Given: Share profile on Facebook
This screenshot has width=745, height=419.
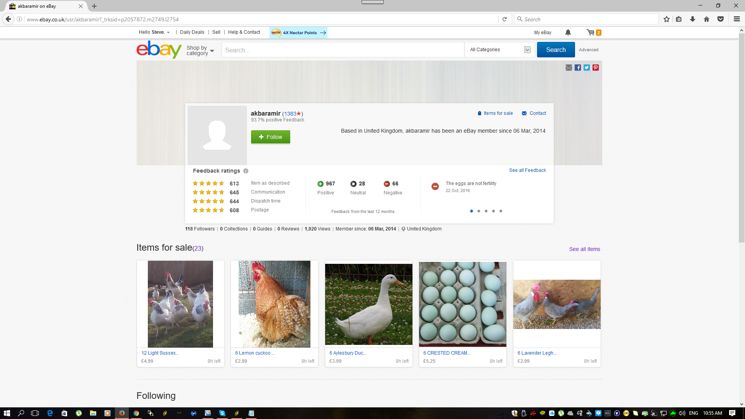Looking at the screenshot, I should point(578,68).
